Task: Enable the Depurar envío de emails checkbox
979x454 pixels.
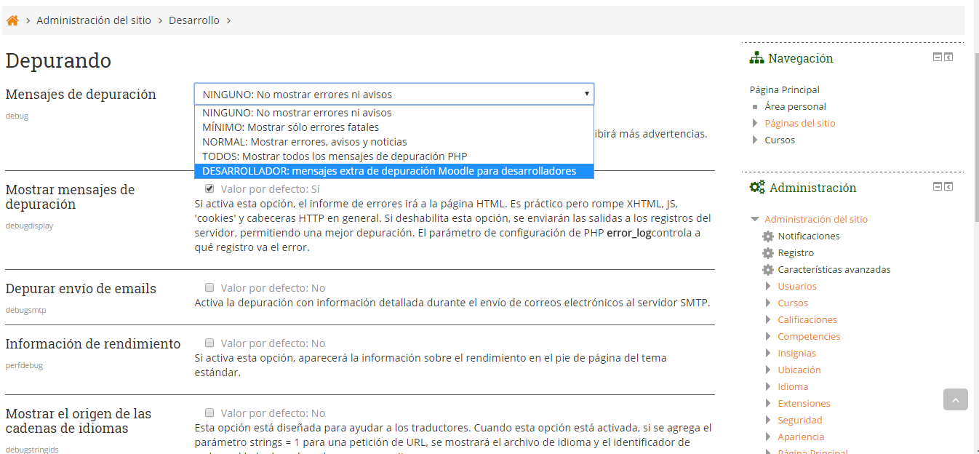Action: tap(209, 287)
